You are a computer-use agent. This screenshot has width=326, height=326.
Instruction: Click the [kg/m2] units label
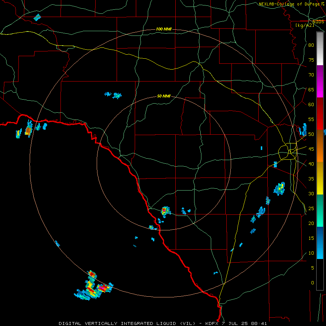[x=305, y=25]
